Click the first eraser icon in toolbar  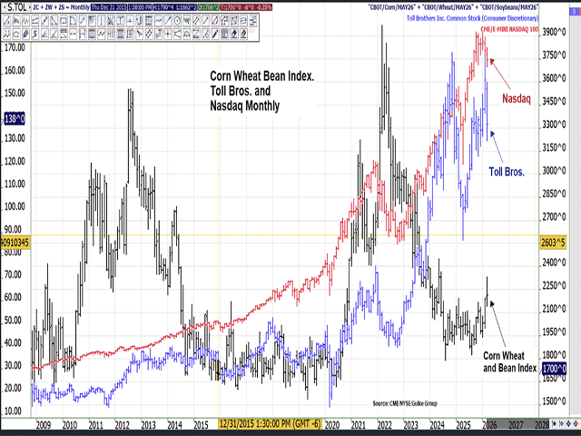click(x=234, y=34)
